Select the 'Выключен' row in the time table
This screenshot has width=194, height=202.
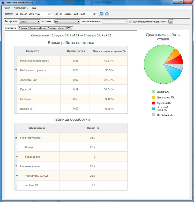tap(27, 109)
